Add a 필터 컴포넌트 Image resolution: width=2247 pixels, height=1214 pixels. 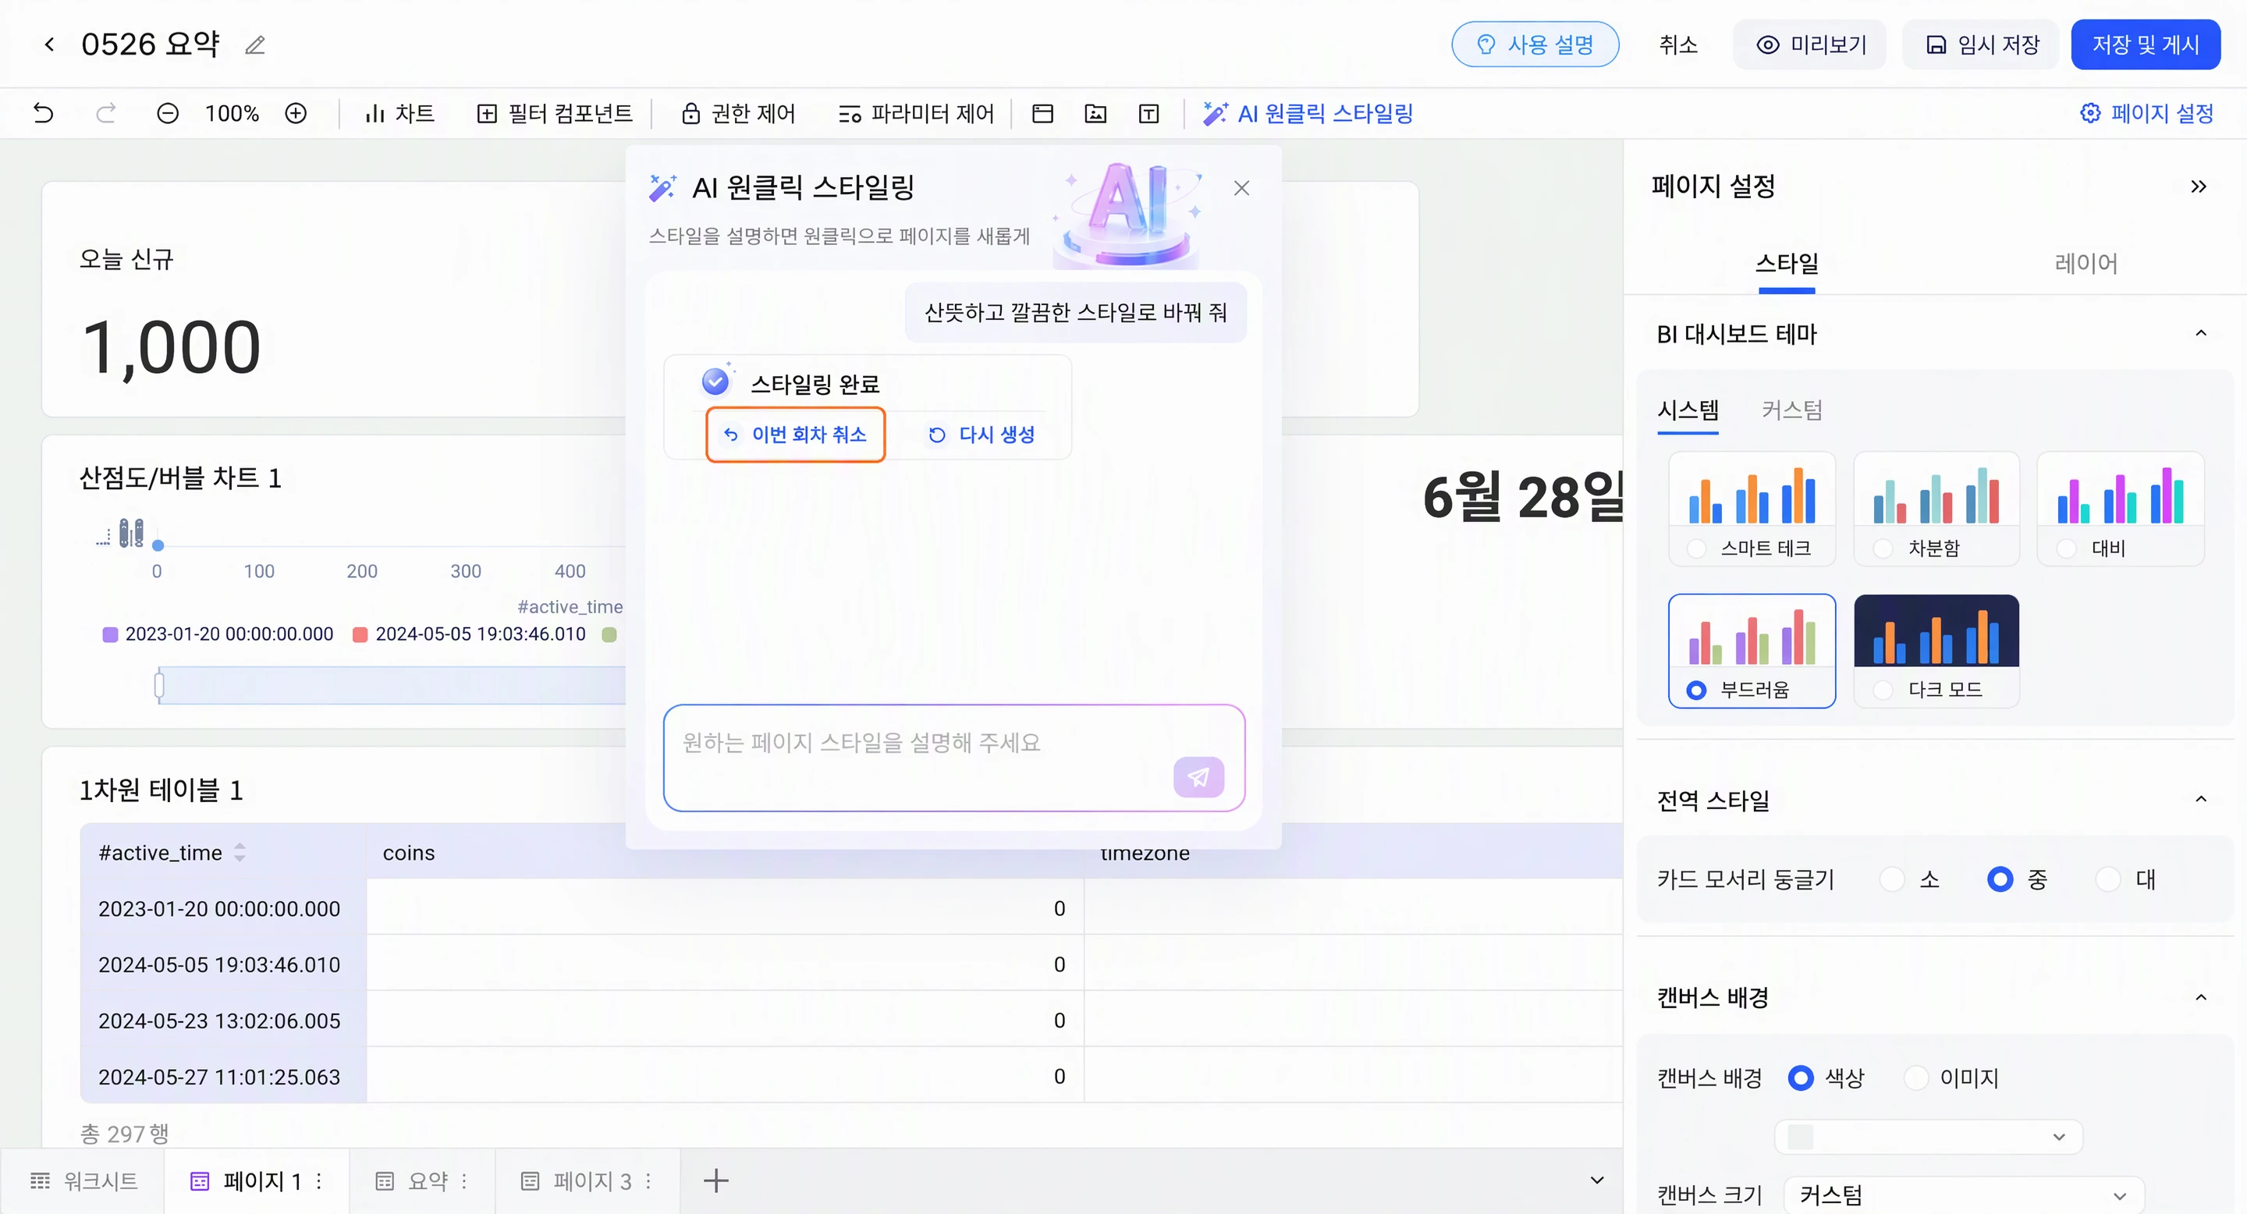click(554, 113)
